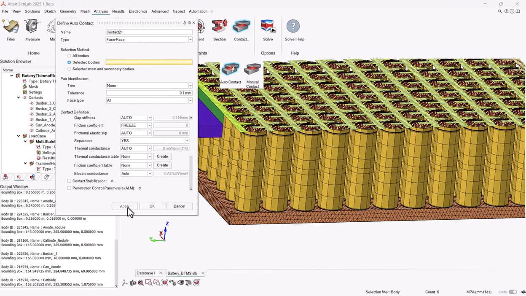Enable Penetration Control Parameters checkbox
The image size is (526, 296).
pyautogui.click(x=69, y=188)
